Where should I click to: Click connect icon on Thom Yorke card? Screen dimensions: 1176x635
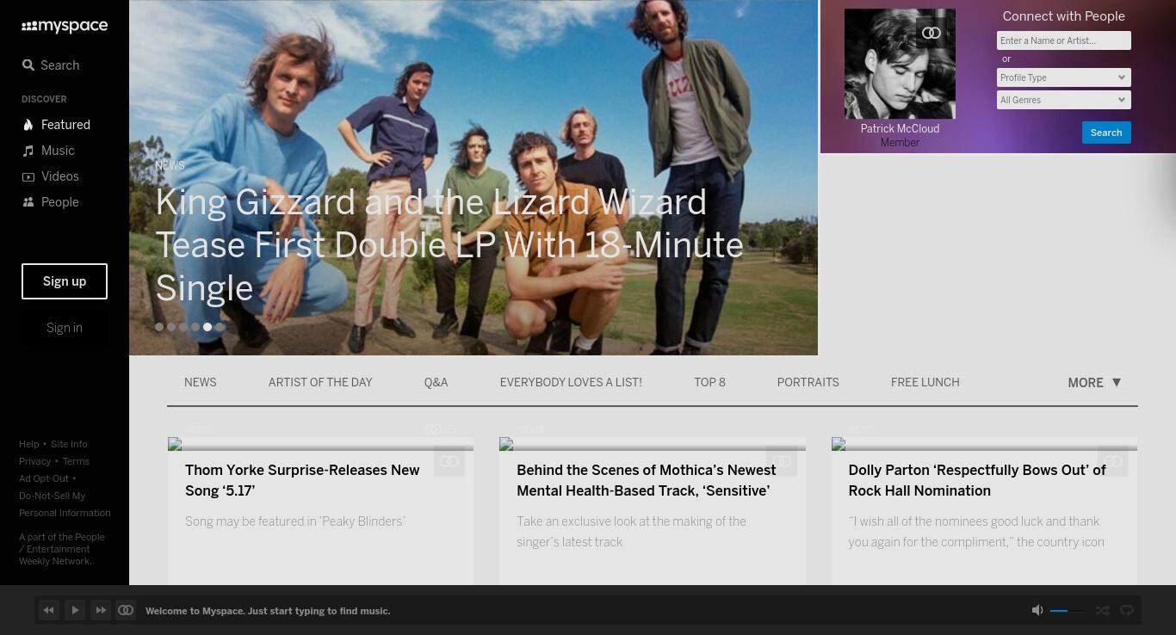(x=449, y=461)
